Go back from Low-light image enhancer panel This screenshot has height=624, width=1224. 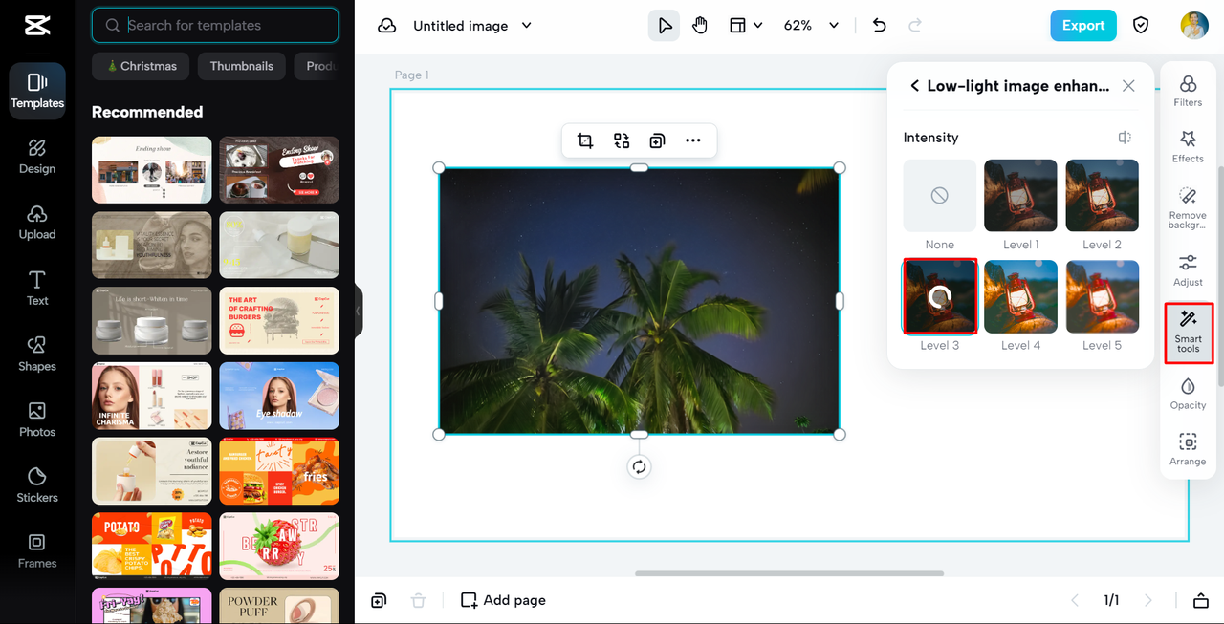914,86
